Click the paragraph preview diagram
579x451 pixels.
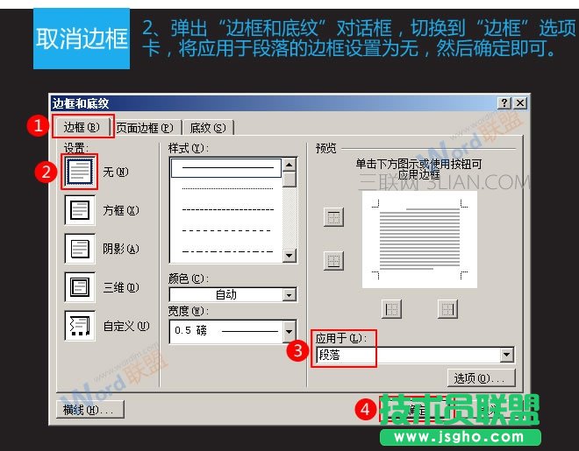[x=419, y=239]
